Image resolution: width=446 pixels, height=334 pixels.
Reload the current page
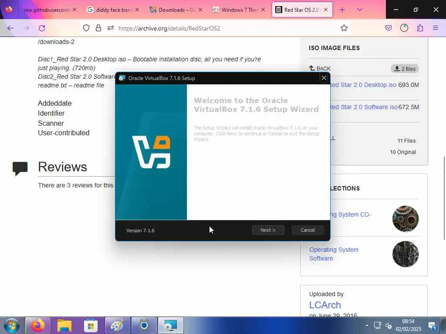tap(42, 28)
